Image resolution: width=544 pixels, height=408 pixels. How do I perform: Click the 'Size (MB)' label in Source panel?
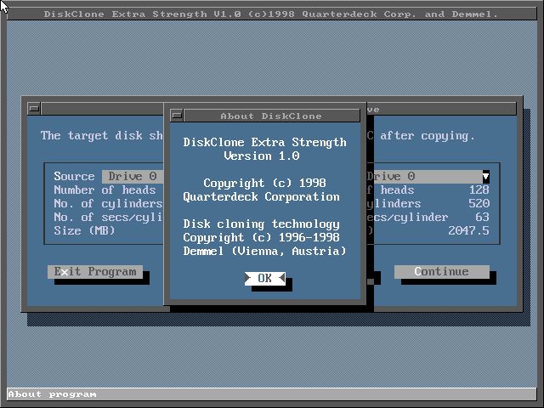click(x=84, y=230)
